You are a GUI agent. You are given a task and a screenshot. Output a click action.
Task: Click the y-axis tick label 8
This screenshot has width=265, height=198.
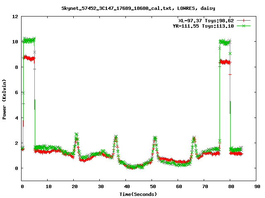[x=17, y=67]
